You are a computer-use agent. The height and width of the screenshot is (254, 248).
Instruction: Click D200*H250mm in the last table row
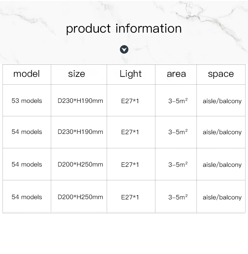(80, 197)
